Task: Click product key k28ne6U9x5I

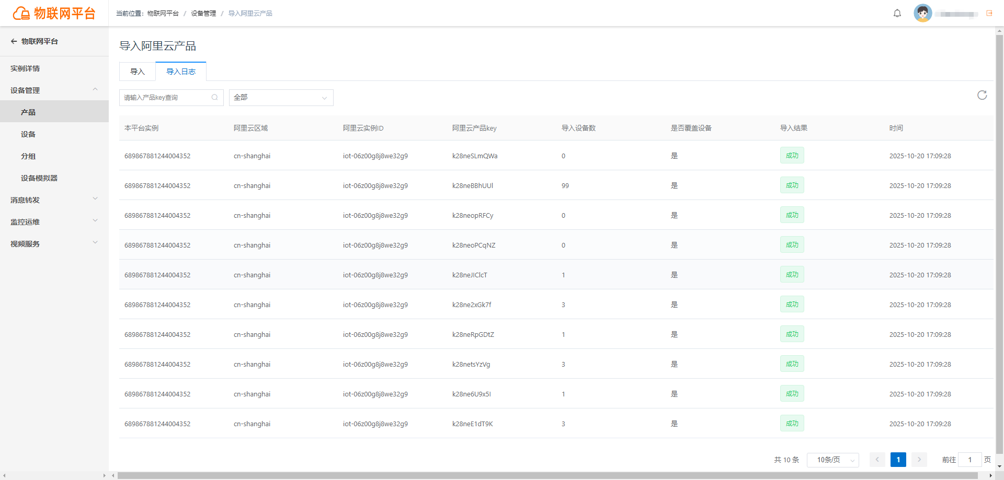Action: click(x=472, y=394)
